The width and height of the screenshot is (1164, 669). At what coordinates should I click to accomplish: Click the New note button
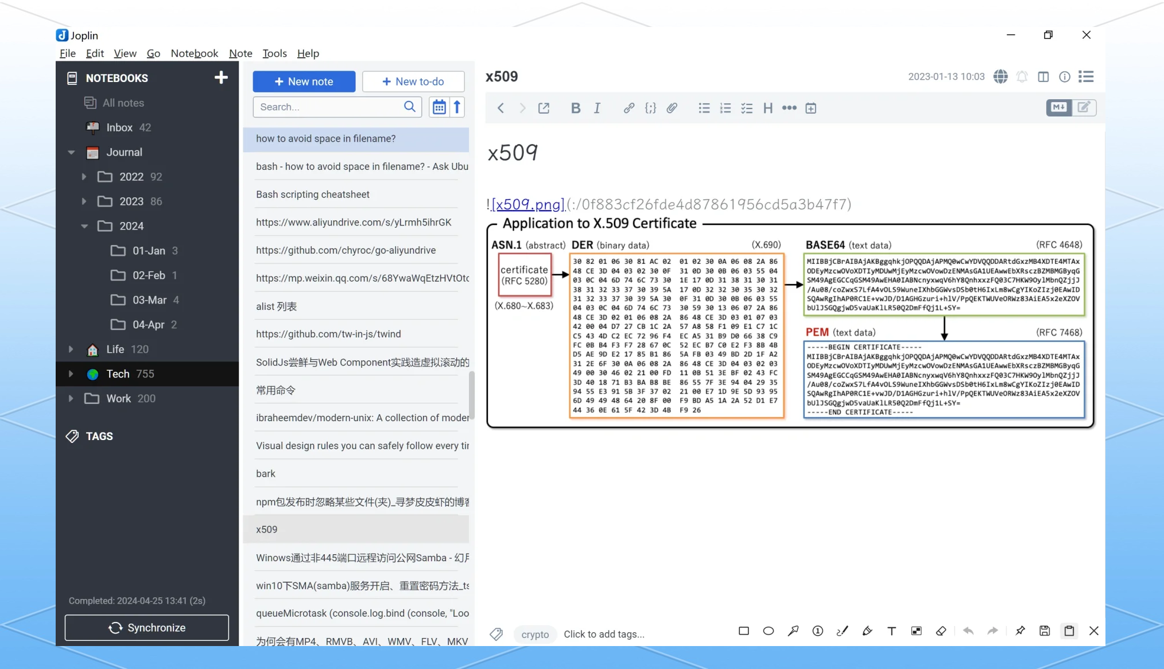pos(304,81)
